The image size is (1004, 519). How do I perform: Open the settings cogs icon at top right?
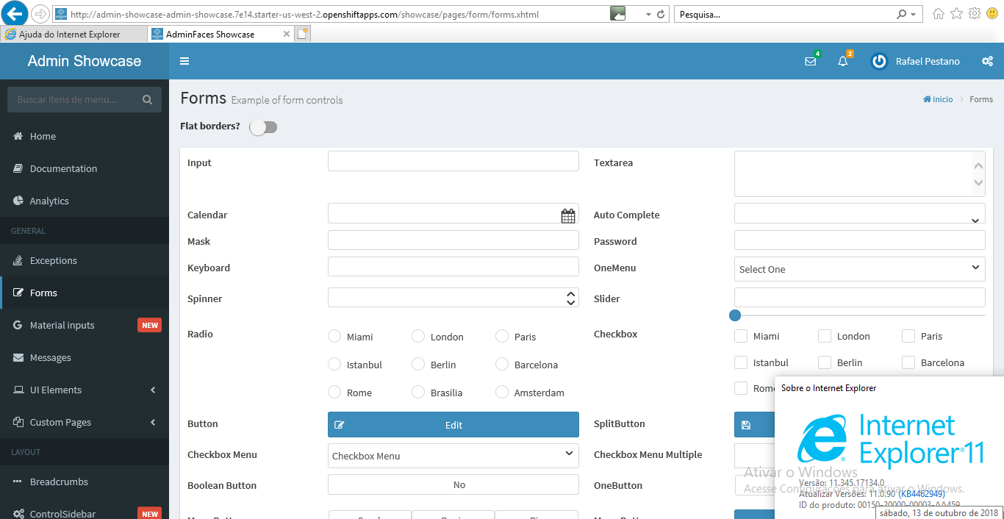pyautogui.click(x=988, y=61)
